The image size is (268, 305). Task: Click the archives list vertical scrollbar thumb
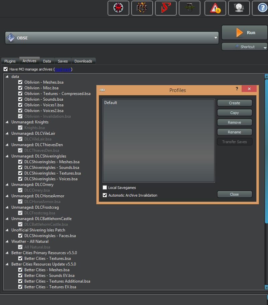pyautogui.click(x=266, y=151)
